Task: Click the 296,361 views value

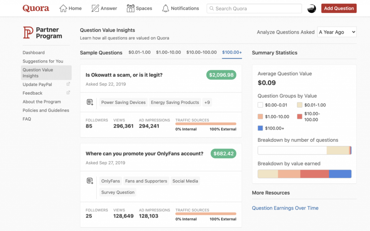Action: coord(123,126)
